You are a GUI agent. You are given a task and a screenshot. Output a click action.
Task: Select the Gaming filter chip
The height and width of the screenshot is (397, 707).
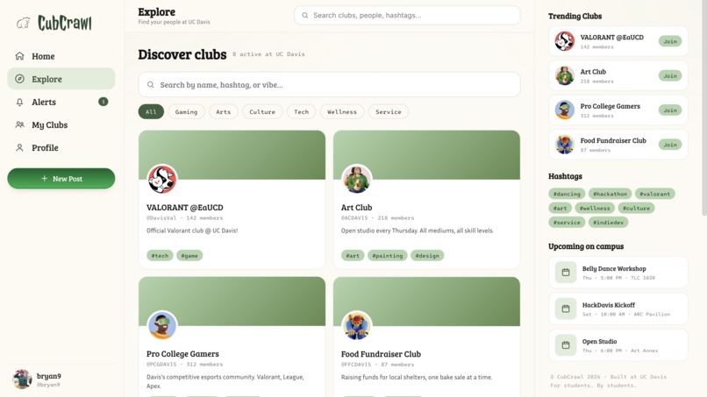(186, 112)
